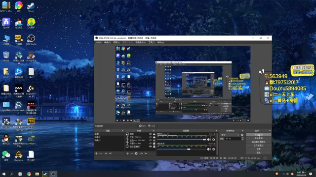Image resolution: width=316 pixels, height=177 pixels.
Task: Remove selected scene with the minus icon
Action: [x=101, y=153]
